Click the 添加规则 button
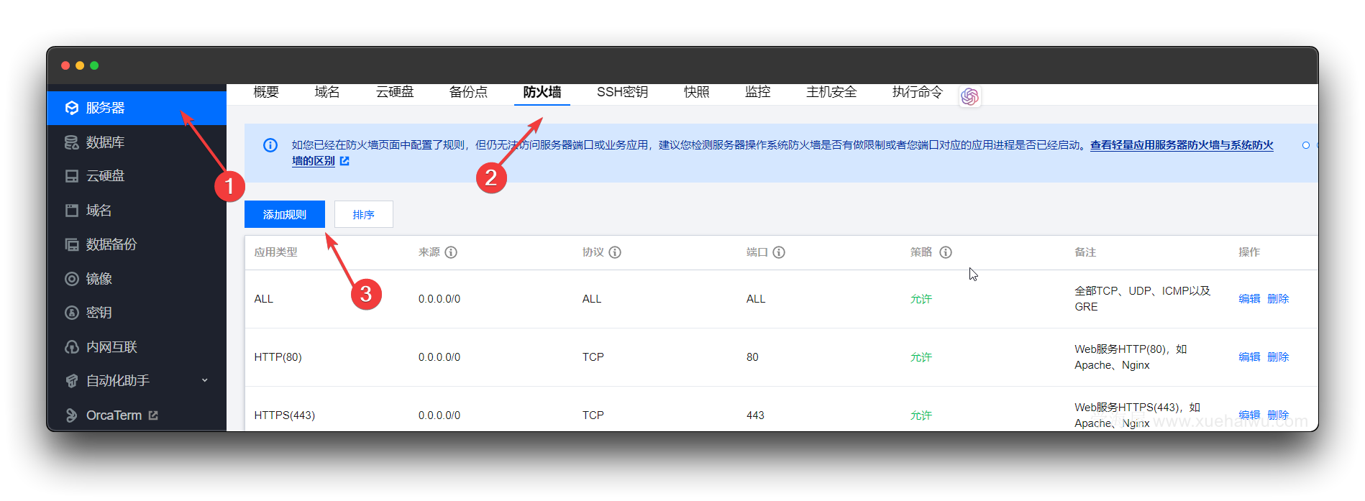 pos(285,214)
